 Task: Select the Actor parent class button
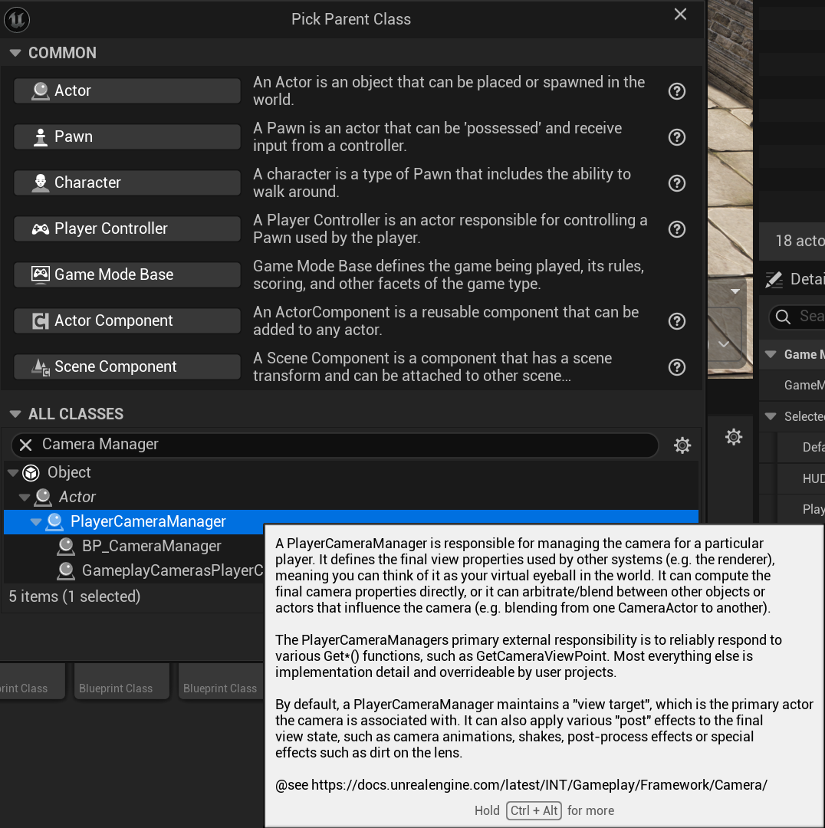(127, 90)
